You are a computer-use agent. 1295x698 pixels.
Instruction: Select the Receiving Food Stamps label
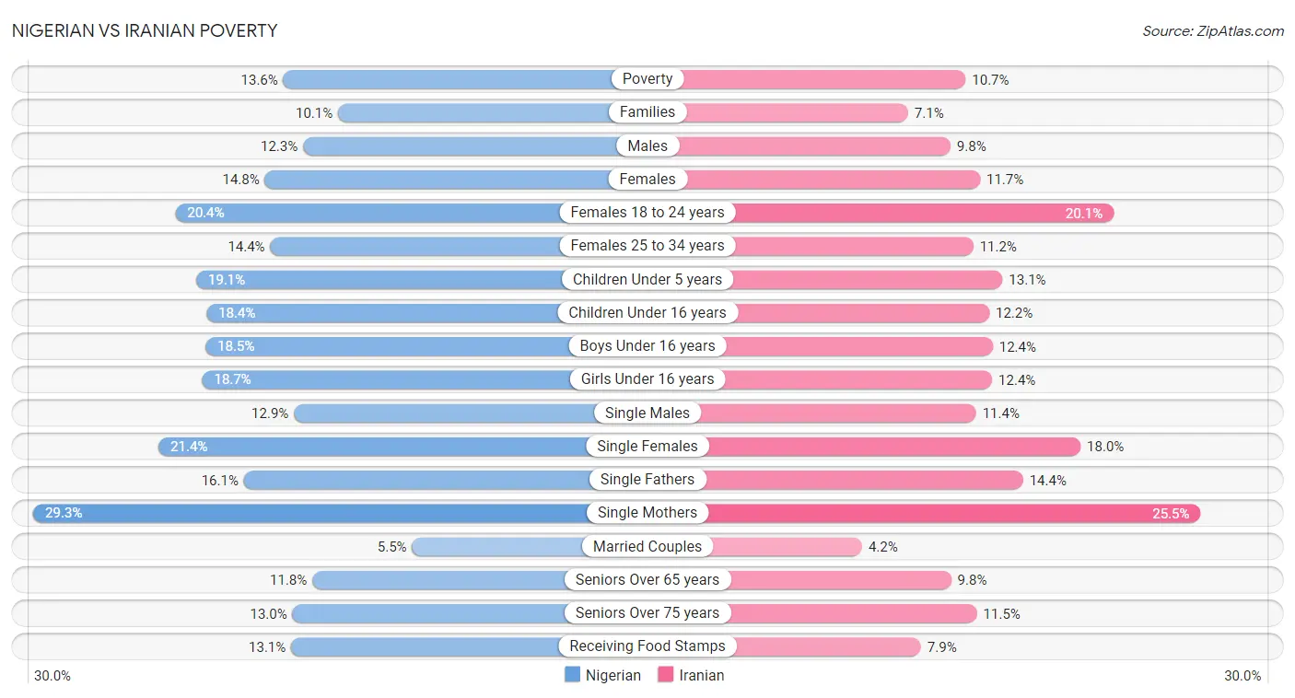coord(647,646)
